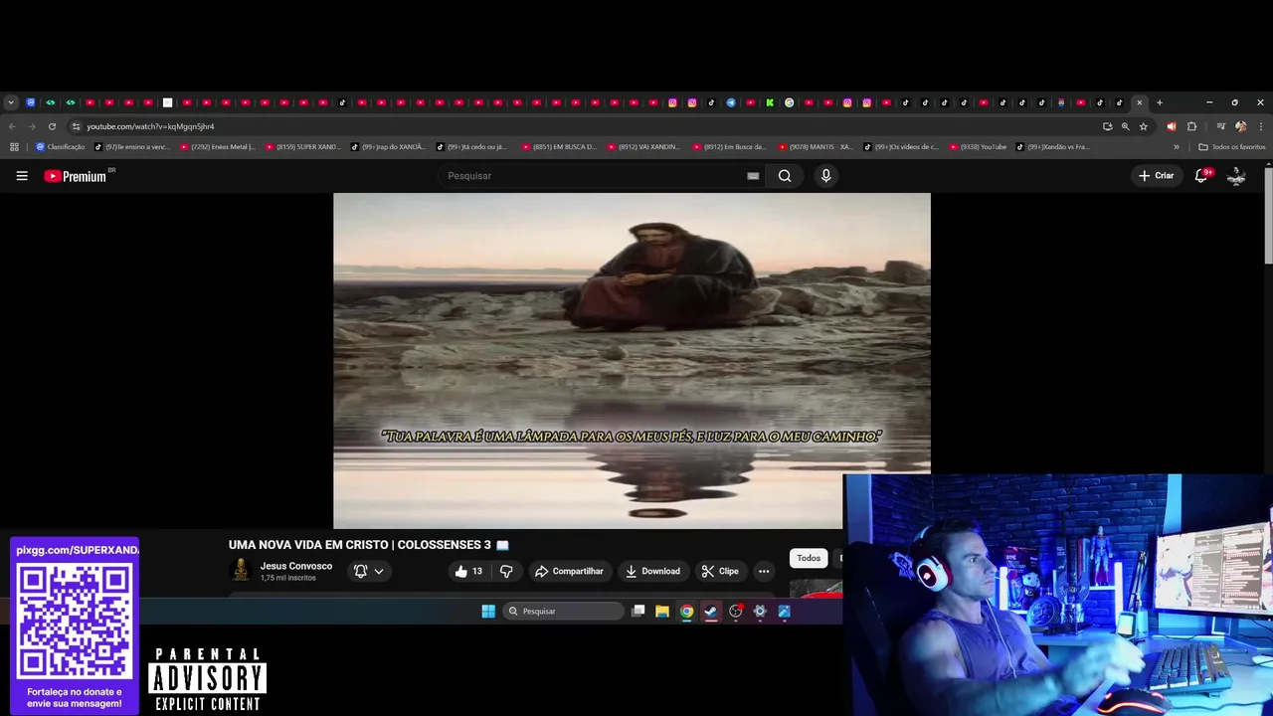Viewport: 1273px width, 716px height.
Task: Select the youtube.com address bar URL
Action: [x=150, y=126]
